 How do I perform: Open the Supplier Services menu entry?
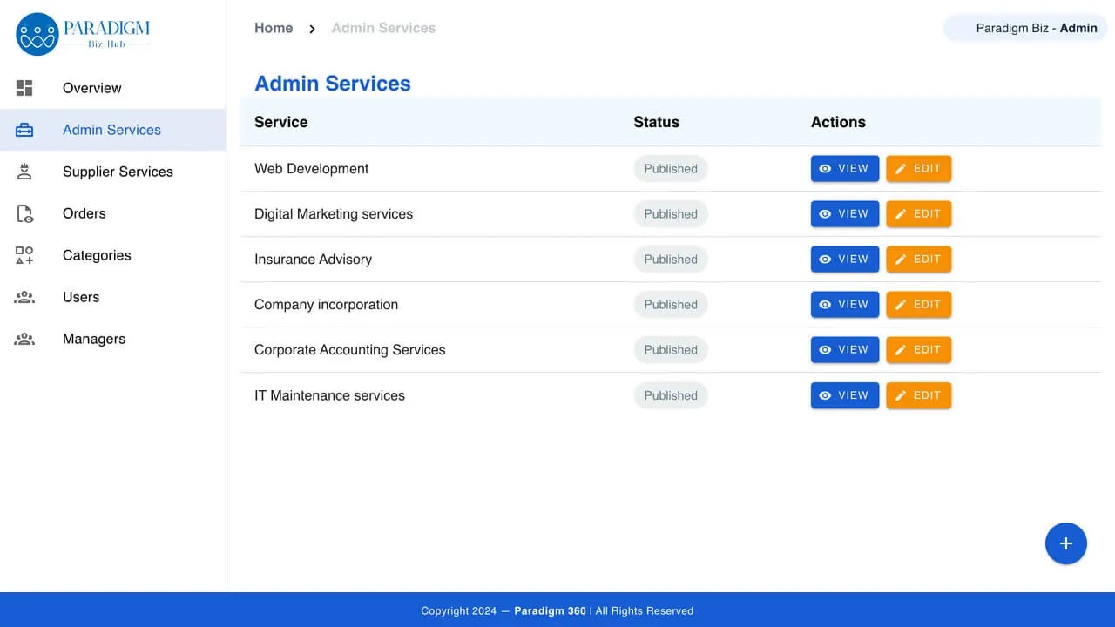pyautogui.click(x=117, y=171)
